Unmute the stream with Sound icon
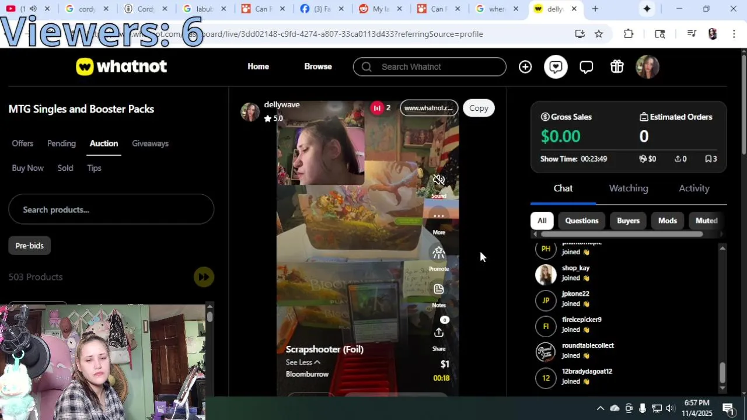The height and width of the screenshot is (420, 747). [x=439, y=180]
